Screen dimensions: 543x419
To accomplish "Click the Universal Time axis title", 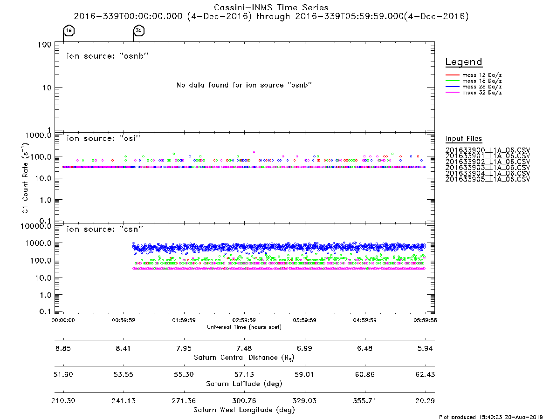I will point(244,327).
